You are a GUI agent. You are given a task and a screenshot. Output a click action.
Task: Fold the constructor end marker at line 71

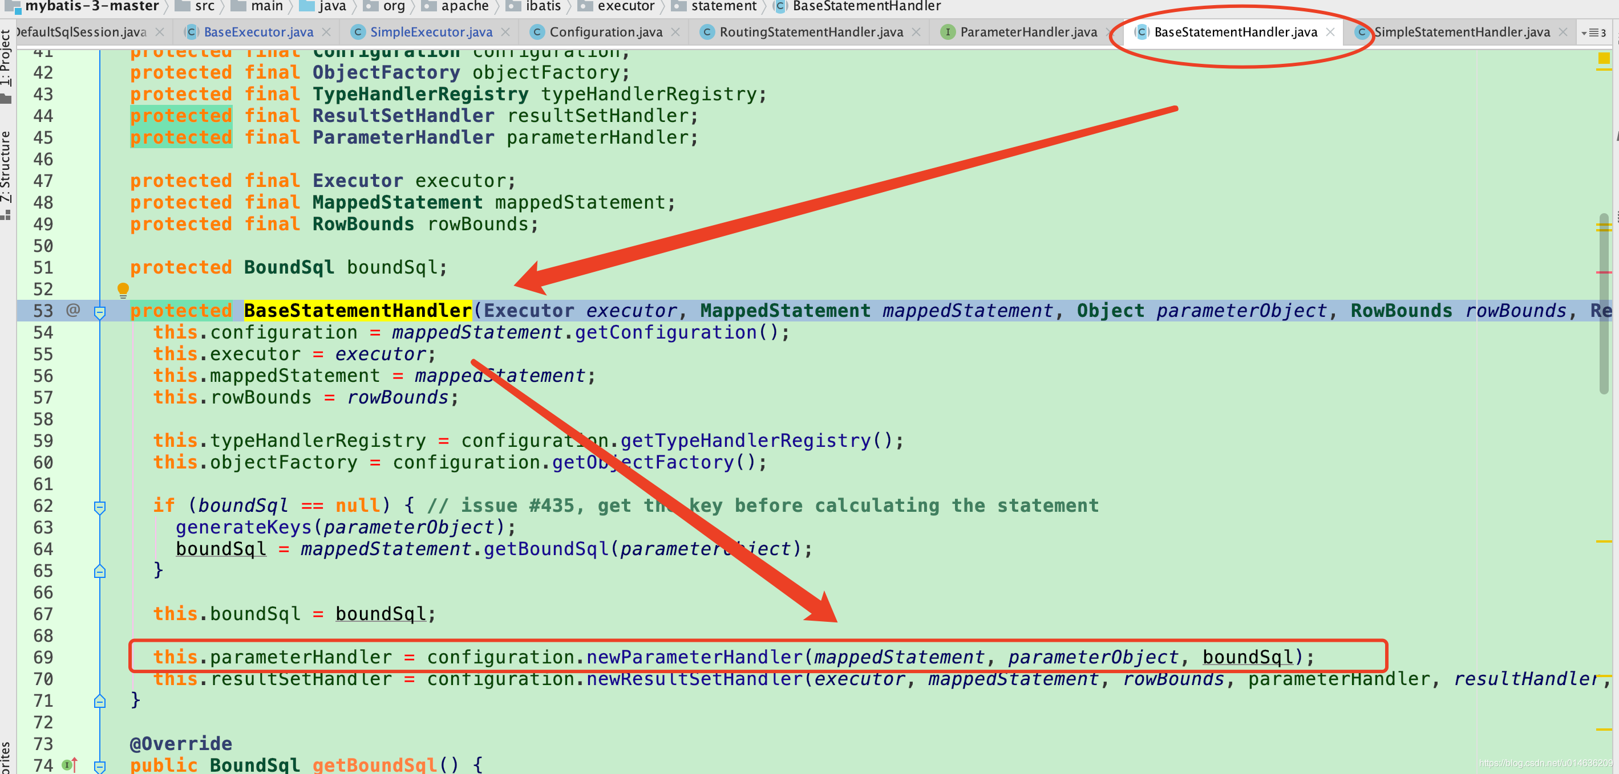click(x=99, y=701)
